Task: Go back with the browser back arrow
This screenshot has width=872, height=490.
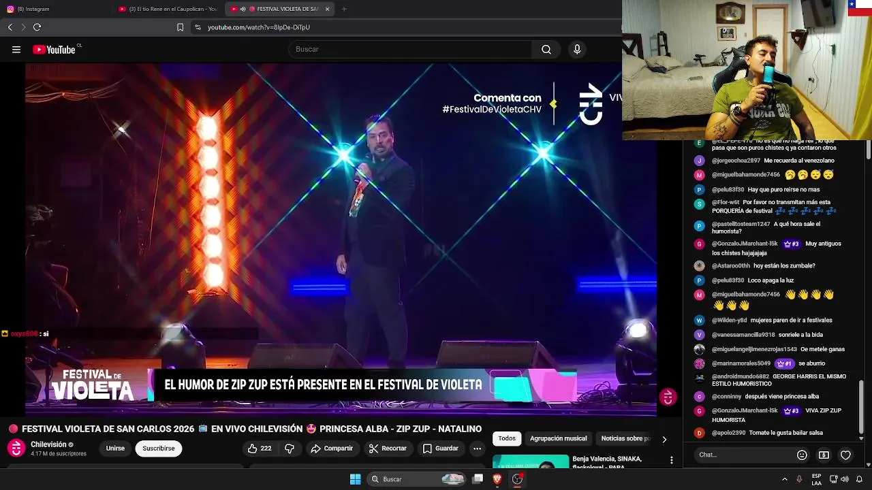Action: coord(10,27)
